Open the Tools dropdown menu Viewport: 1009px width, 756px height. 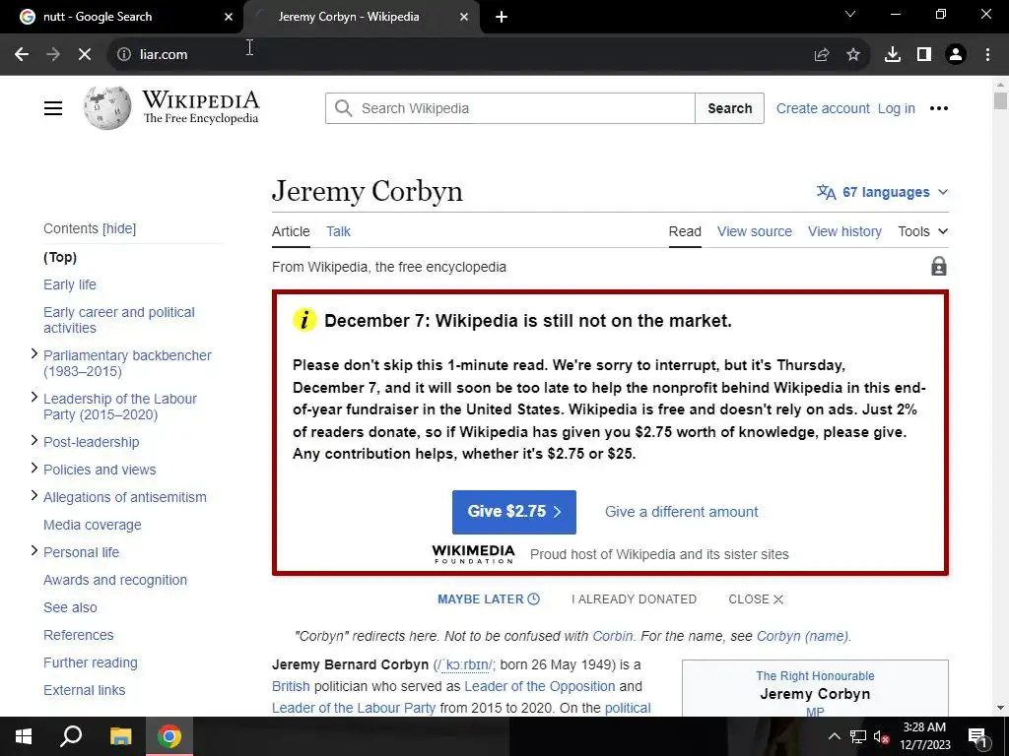[x=922, y=231]
